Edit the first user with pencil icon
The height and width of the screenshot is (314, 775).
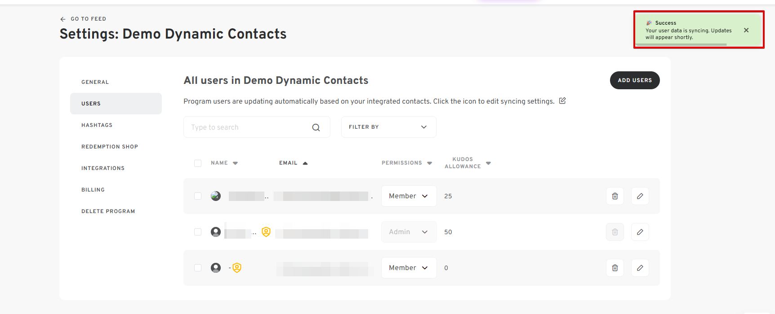pos(640,196)
